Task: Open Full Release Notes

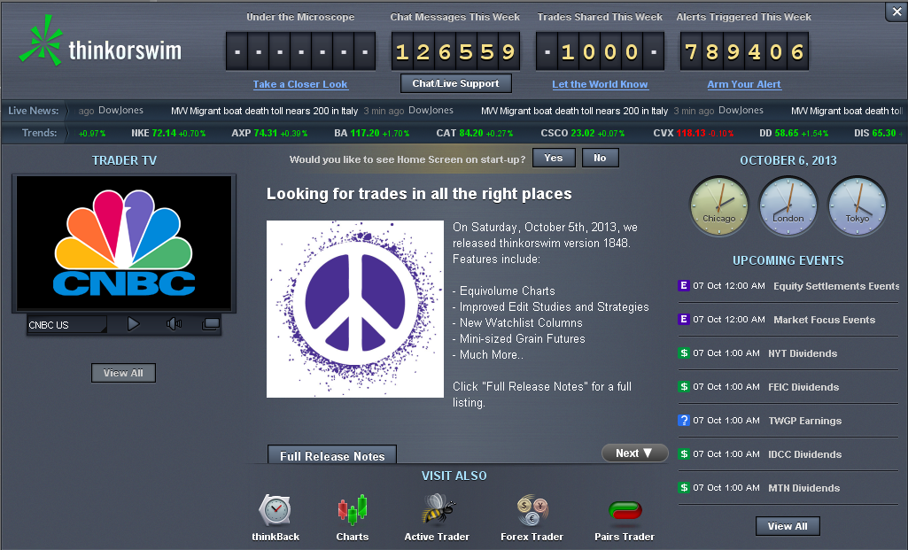Action: click(x=332, y=455)
